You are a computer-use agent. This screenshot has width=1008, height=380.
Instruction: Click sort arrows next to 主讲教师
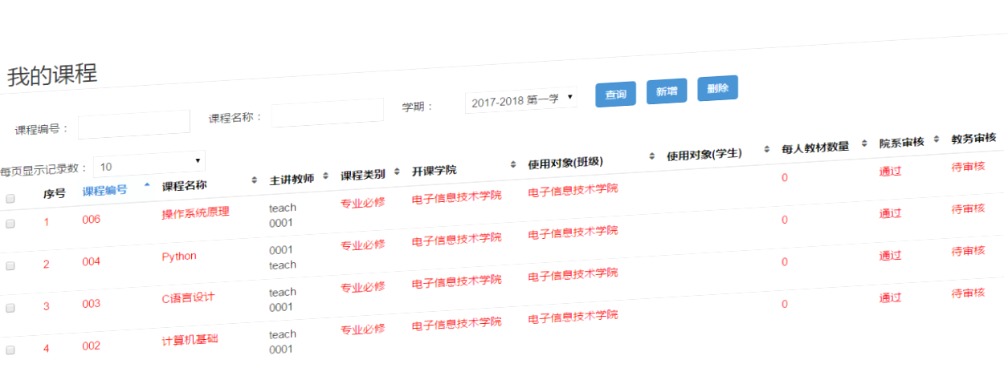click(x=325, y=176)
